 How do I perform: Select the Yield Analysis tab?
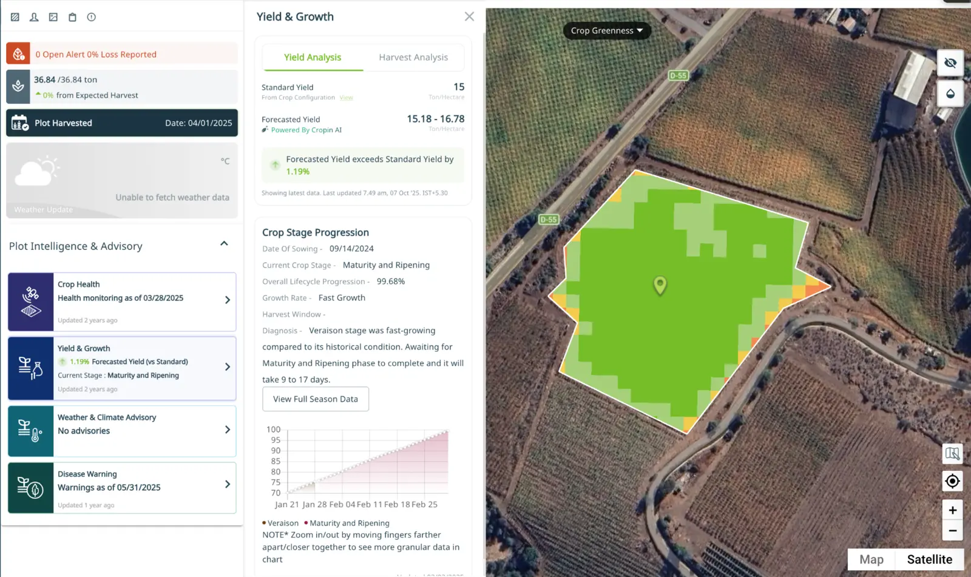313,58
